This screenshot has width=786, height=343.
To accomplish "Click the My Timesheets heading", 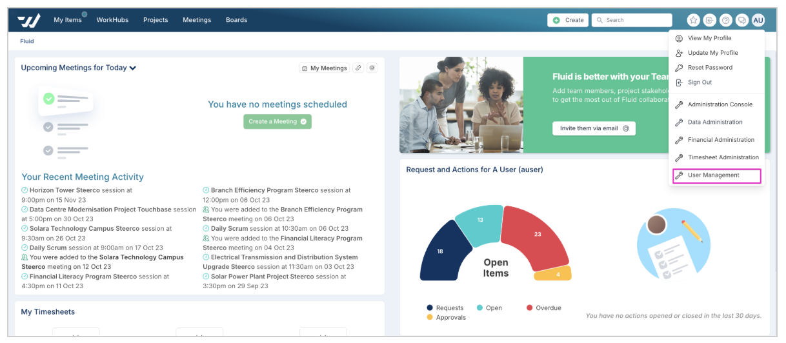I will [48, 312].
